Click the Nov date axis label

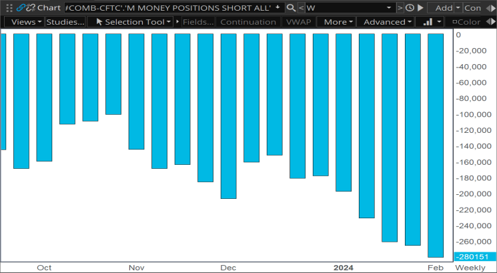pyautogui.click(x=136, y=268)
